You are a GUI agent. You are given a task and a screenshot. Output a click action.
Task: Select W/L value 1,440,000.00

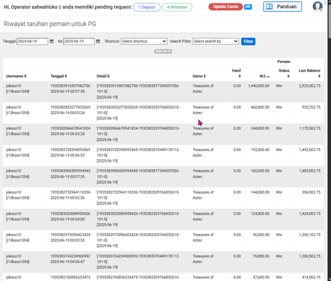(259, 86)
